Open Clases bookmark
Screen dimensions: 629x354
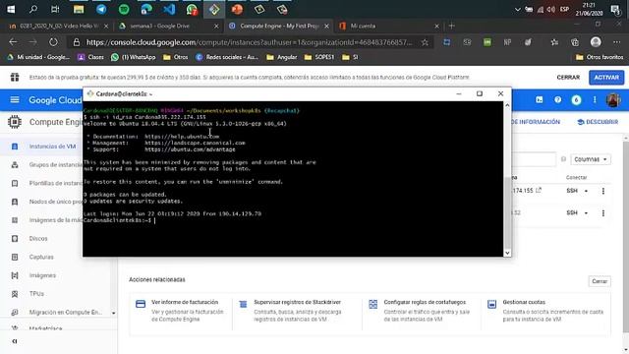click(x=90, y=57)
